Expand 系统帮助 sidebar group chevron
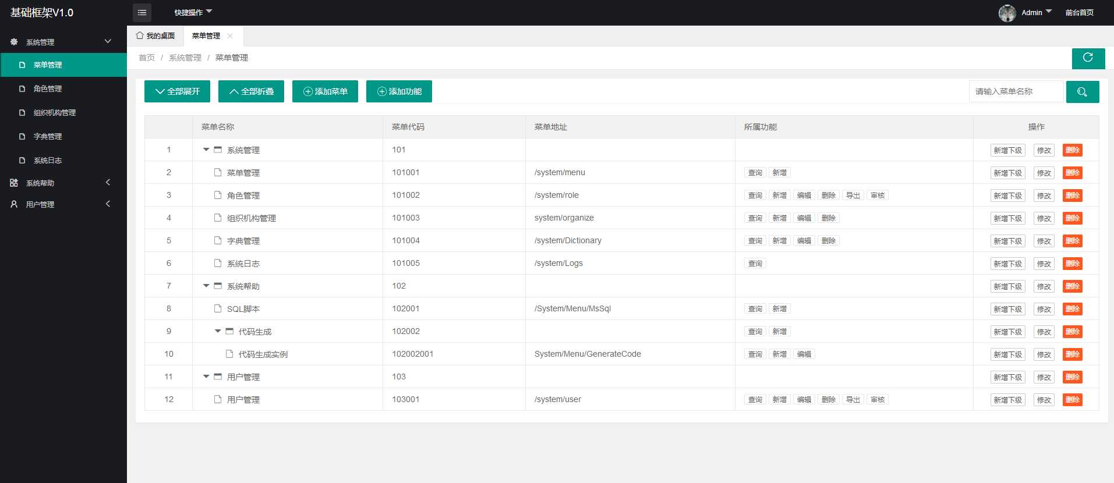This screenshot has width=1114, height=483. tap(108, 182)
